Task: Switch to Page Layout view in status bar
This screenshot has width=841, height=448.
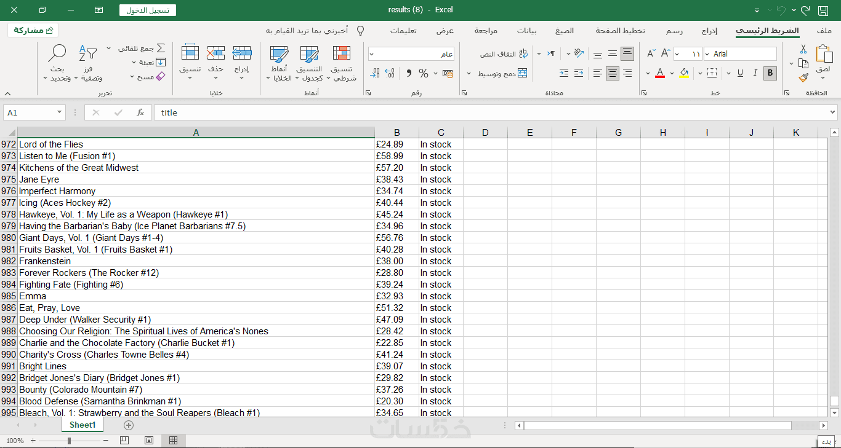Action: (149, 441)
